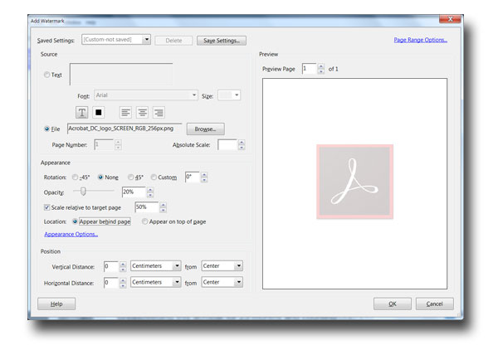Select the center align text icon
This screenshot has height=350, width=498.
143,112
